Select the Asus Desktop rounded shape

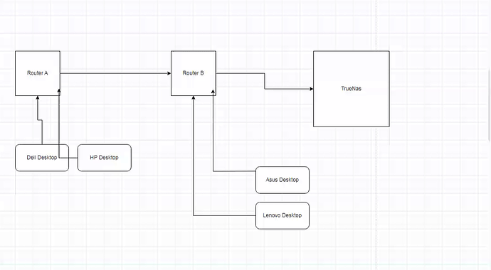(x=283, y=180)
